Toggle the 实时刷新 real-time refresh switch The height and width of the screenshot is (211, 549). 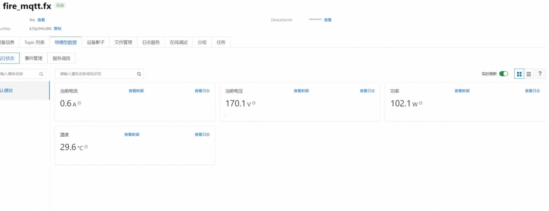[503, 74]
